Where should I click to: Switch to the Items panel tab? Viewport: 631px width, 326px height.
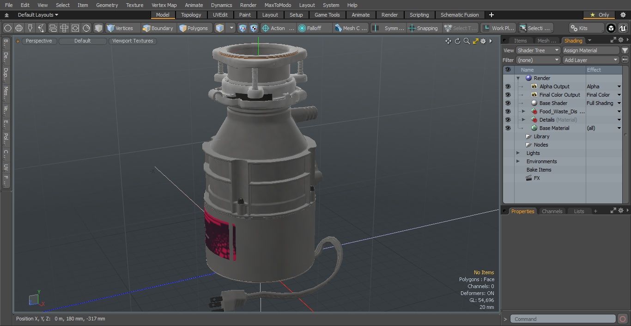tap(520, 41)
